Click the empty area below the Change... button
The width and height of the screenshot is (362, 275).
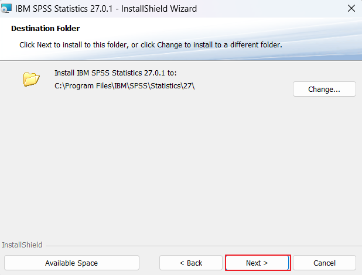pyautogui.click(x=324, y=129)
